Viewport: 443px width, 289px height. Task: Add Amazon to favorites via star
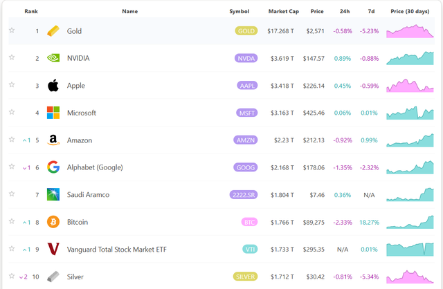(12, 140)
